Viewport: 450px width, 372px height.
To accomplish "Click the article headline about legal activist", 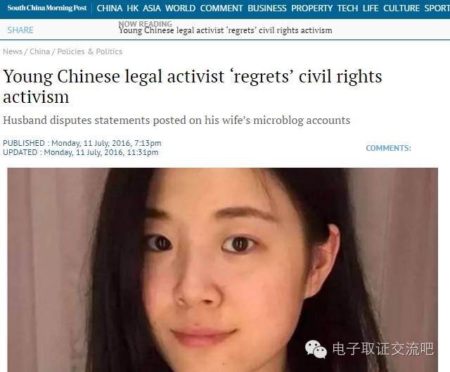I will (192, 86).
